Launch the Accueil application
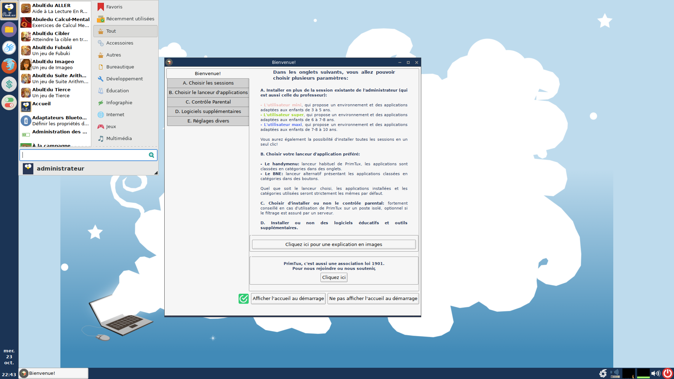The image size is (674, 379). [x=55, y=107]
